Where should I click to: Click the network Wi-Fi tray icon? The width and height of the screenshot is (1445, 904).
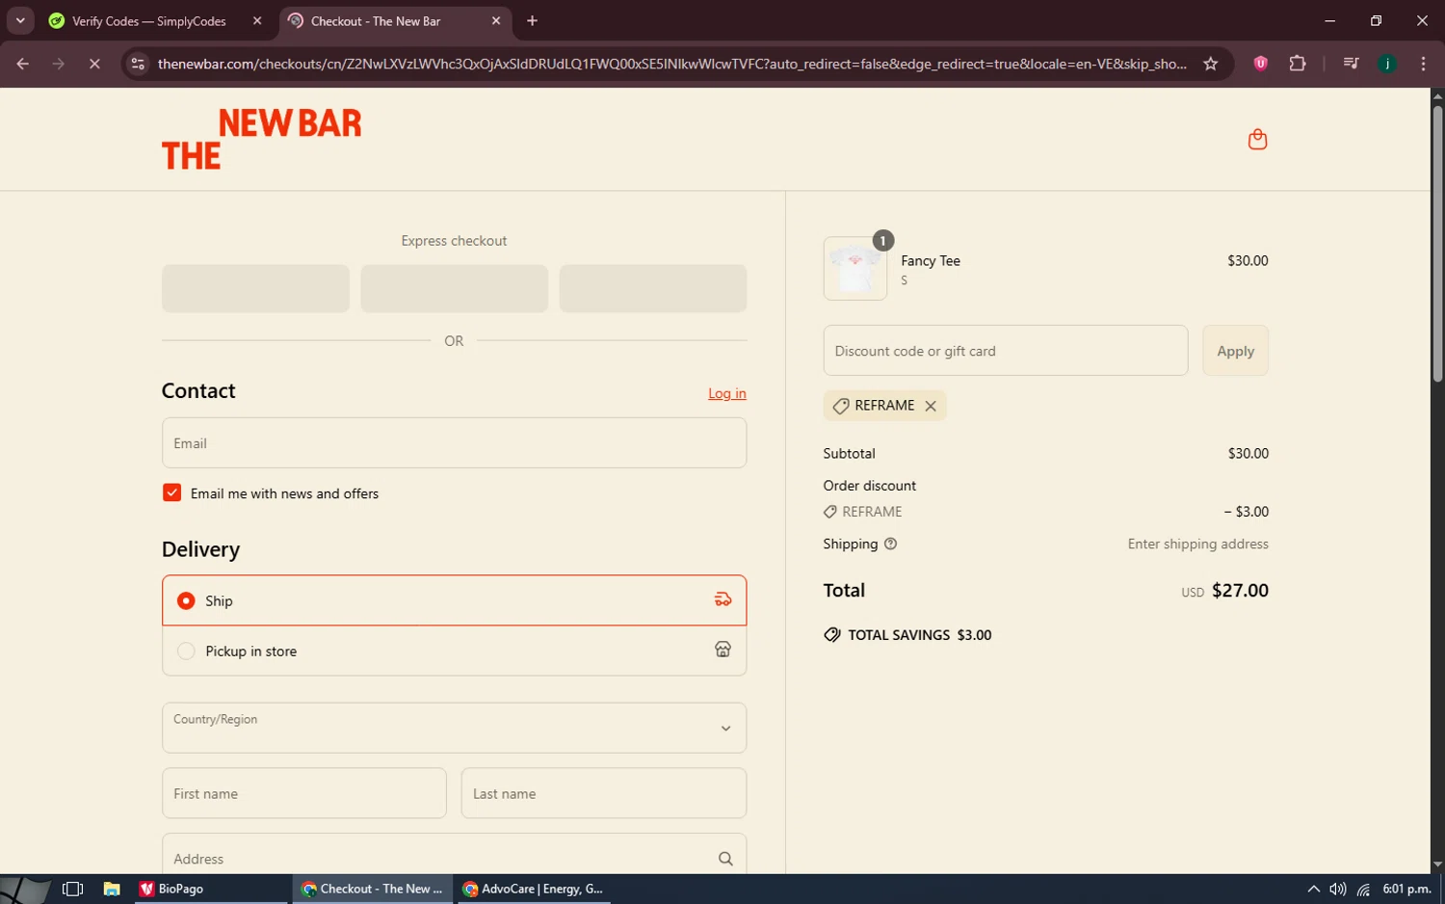tap(1363, 889)
